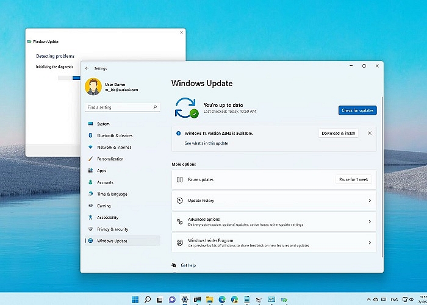This screenshot has width=427, height=305.
Task: Click Pause for 1 week
Action: pos(353,180)
